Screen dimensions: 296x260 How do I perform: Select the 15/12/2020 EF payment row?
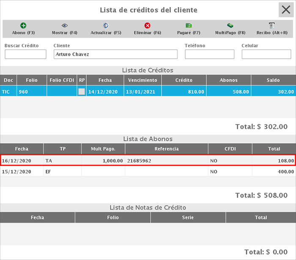[x=148, y=172]
